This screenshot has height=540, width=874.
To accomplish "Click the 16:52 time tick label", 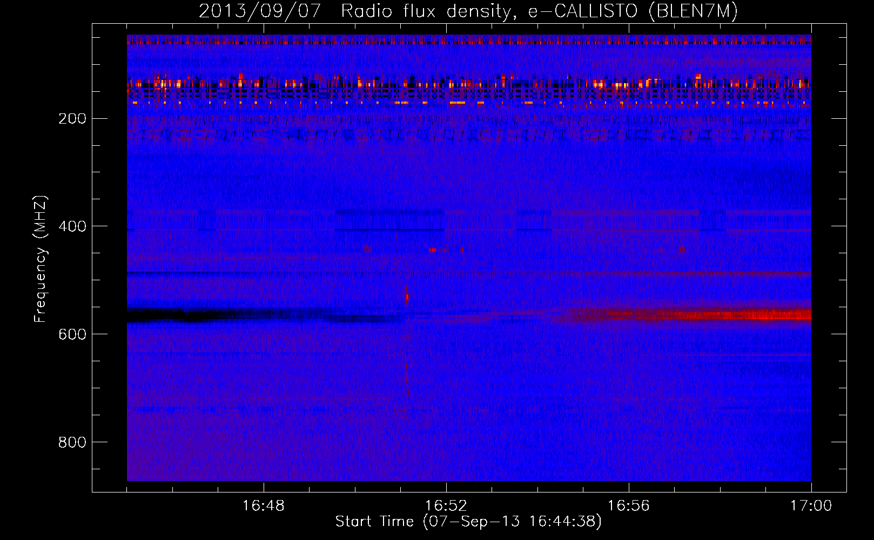I will (x=446, y=506).
